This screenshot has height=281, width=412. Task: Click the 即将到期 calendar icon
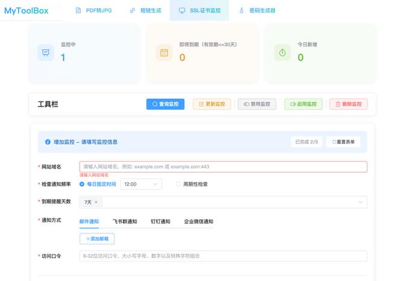tap(164, 53)
